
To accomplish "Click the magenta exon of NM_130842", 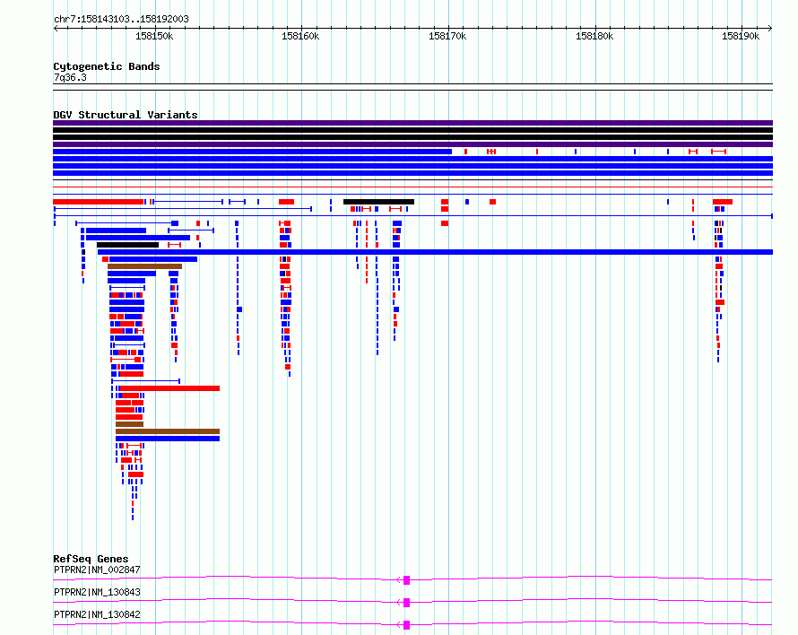I will click(407, 625).
